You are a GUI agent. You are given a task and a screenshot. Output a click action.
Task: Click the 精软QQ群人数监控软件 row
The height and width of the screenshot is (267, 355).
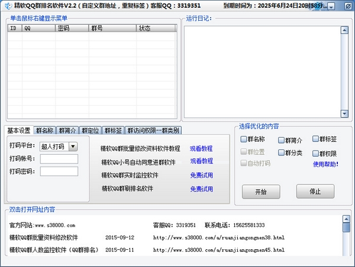tap(54, 250)
